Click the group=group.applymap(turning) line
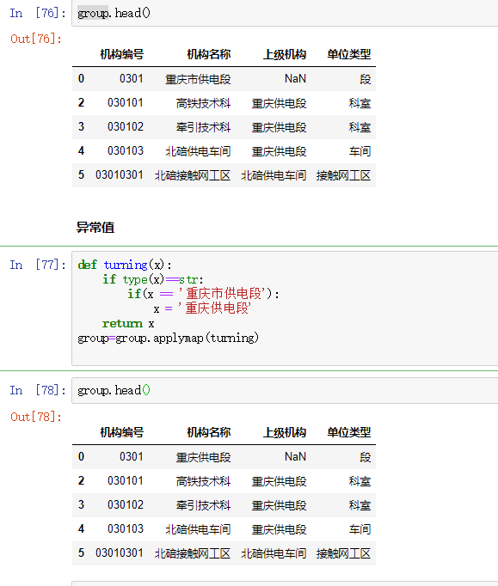The width and height of the screenshot is (498, 586). 168,338
